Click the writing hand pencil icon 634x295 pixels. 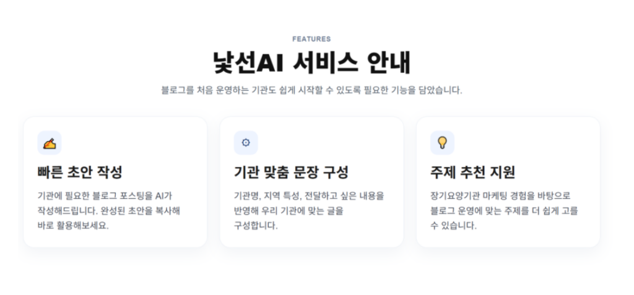(x=50, y=143)
